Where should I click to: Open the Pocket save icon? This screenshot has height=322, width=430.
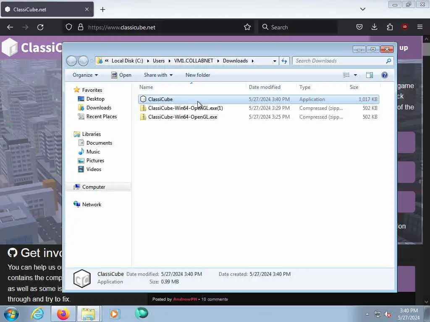click(x=359, y=27)
